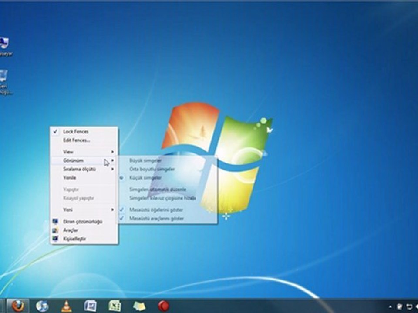Toggle the Lock Fences option
Screen dimensions: 418x313
(x=84, y=131)
